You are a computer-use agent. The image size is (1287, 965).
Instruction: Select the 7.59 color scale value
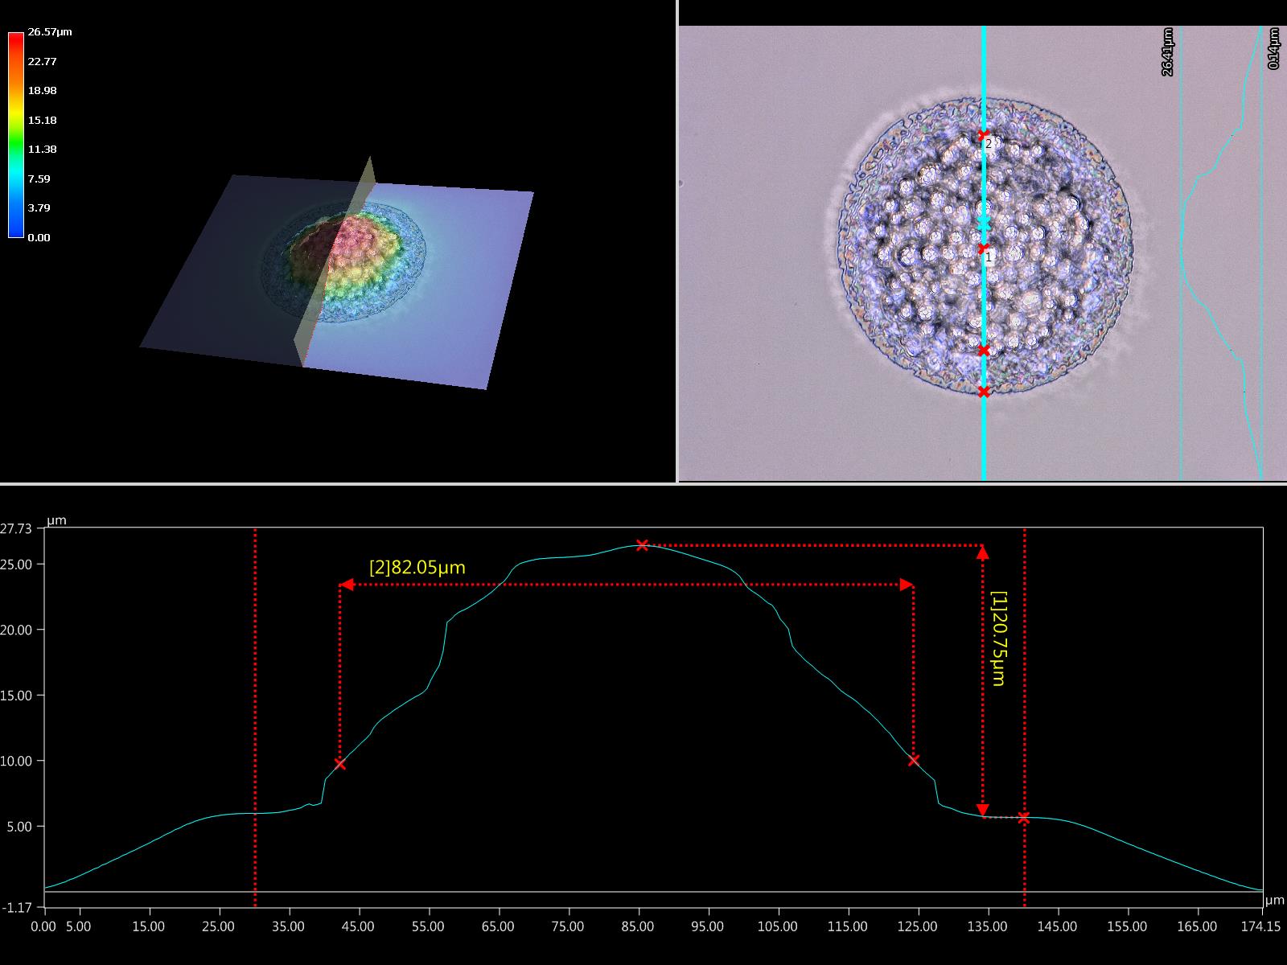click(x=39, y=179)
